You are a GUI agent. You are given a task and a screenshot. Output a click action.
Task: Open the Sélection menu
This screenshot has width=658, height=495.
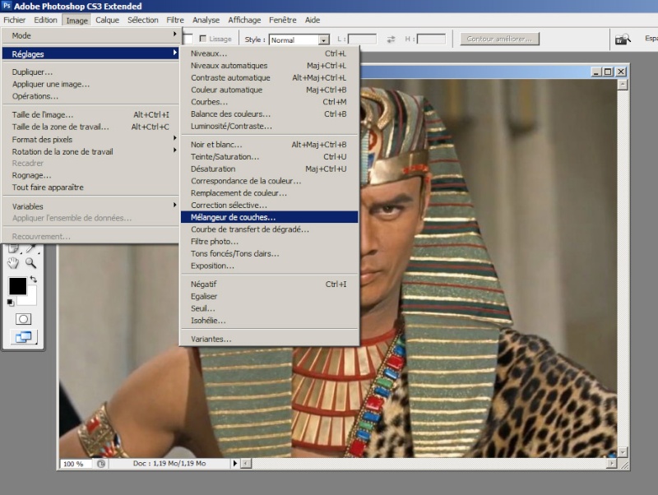click(x=143, y=20)
